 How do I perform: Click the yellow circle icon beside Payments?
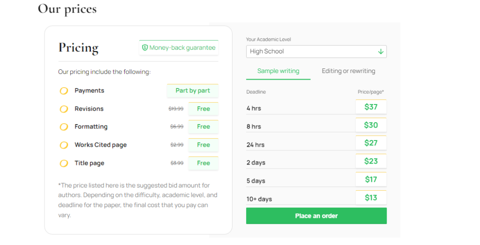[x=64, y=91]
